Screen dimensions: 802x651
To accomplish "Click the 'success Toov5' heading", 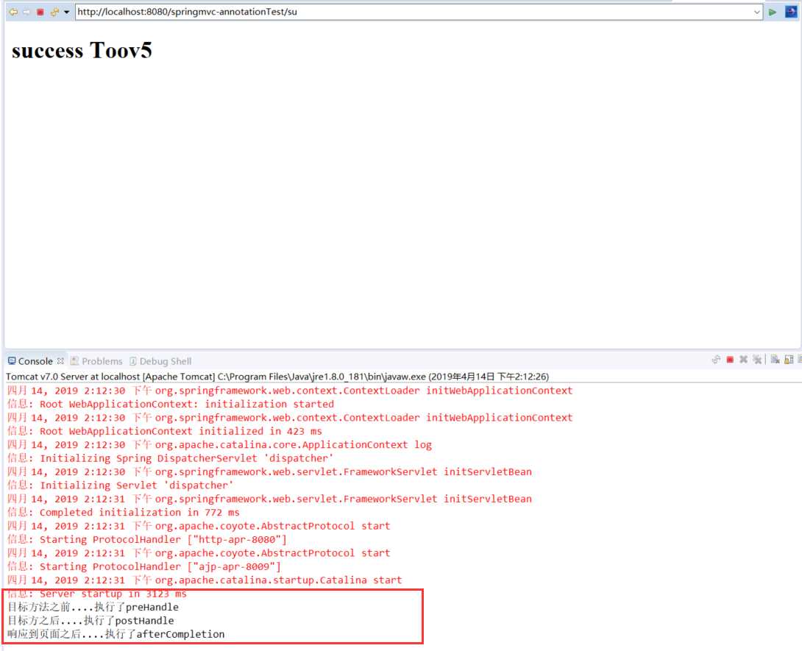I will coord(82,50).
